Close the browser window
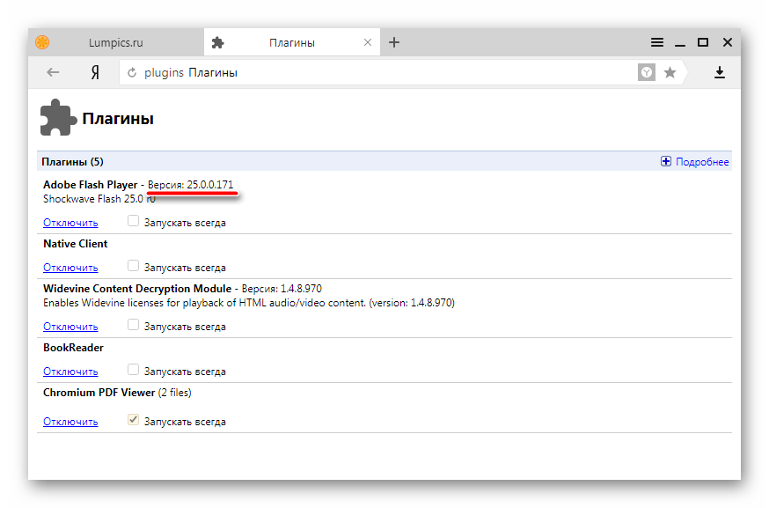Viewport: 769px width, 508px height. 728,42
